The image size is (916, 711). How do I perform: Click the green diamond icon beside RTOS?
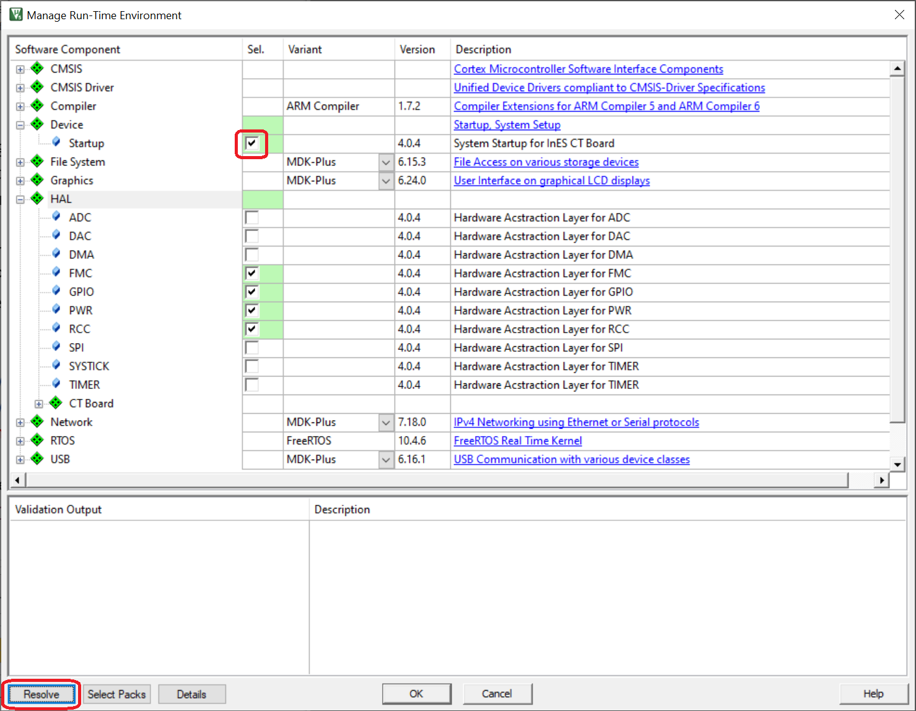(37, 440)
